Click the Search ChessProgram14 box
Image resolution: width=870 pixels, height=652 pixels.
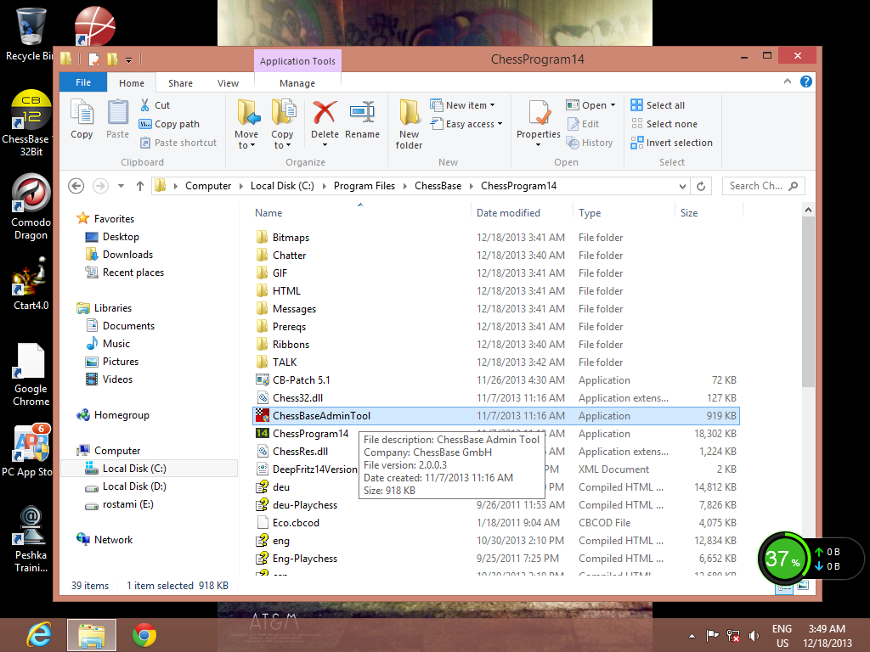point(764,186)
